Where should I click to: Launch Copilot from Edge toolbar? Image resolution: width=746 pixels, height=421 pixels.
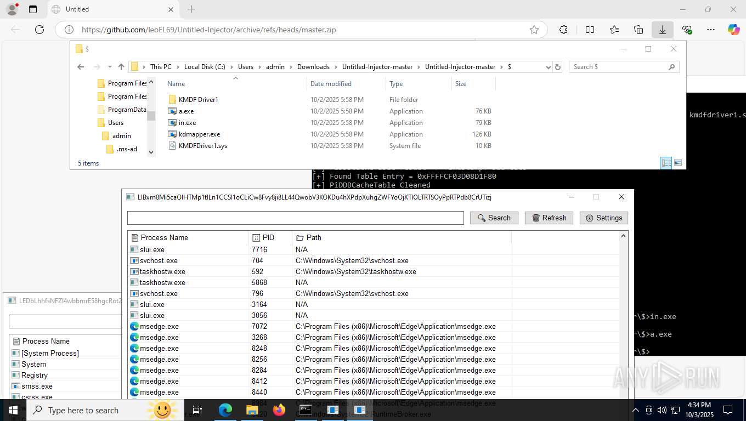[x=734, y=30]
